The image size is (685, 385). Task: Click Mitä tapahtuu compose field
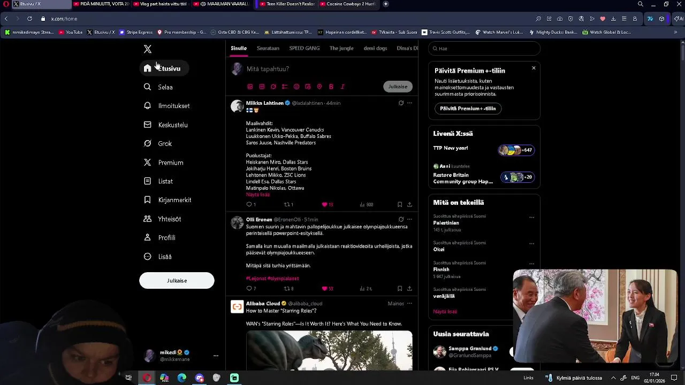[x=268, y=69]
